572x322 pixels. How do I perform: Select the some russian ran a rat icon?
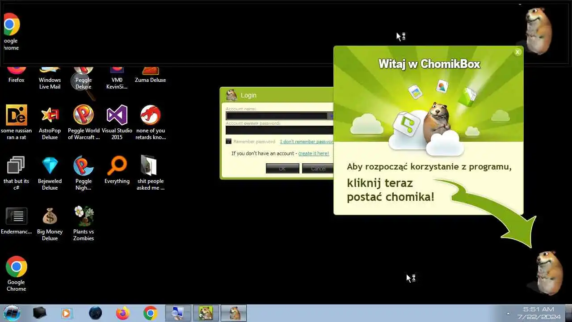pos(17,122)
